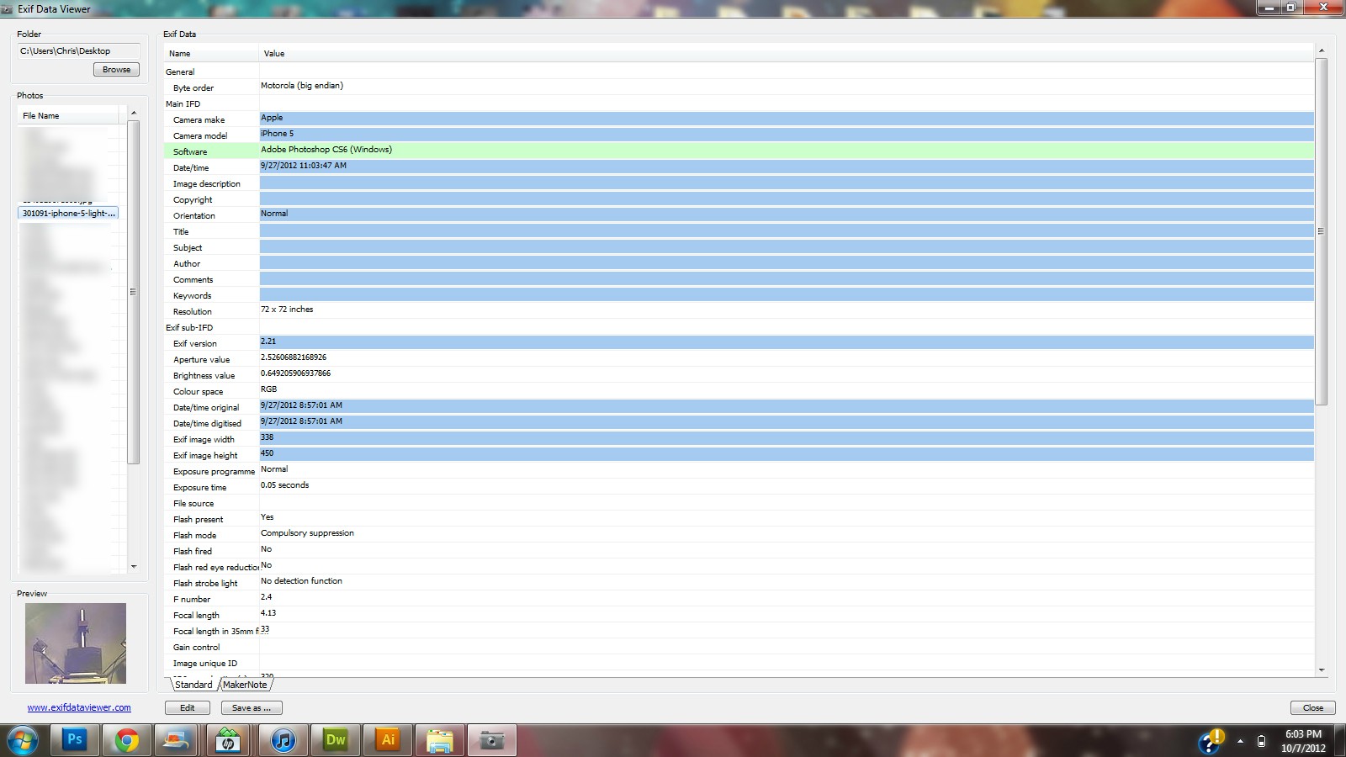Show hidden system tray icons
Viewport: 1346px width, 757px height.
1240,741
